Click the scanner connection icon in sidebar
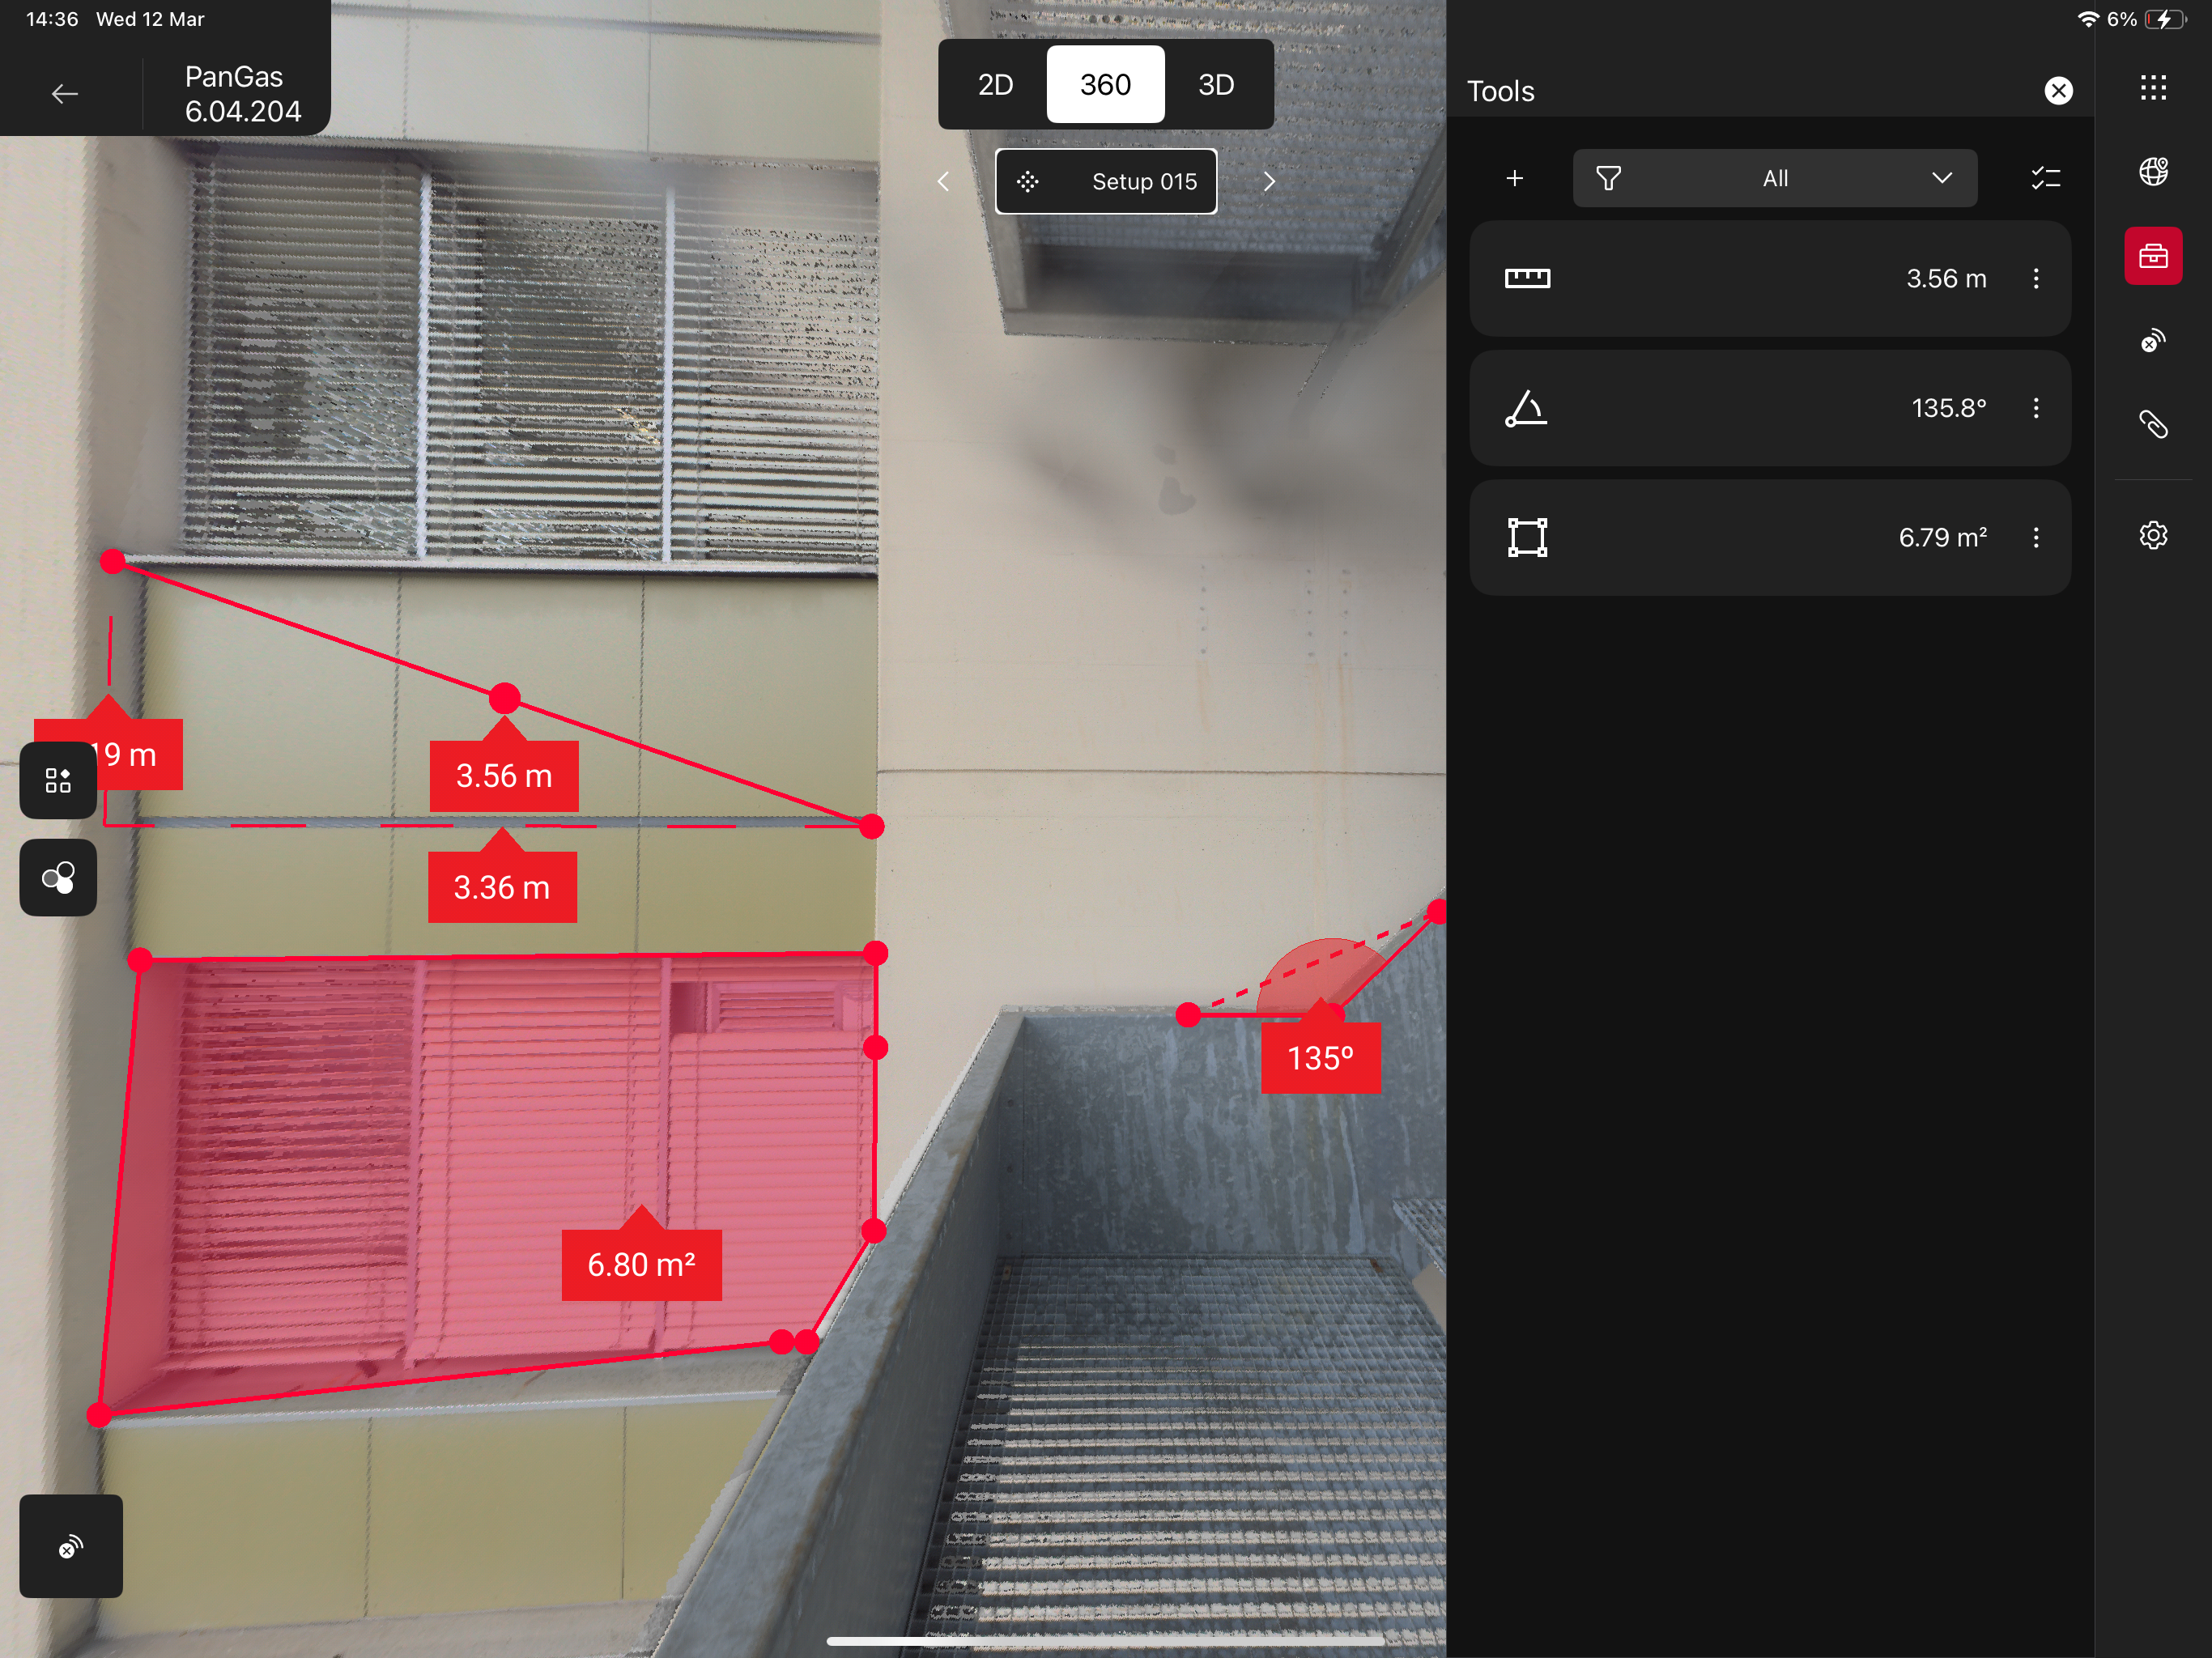 (2152, 341)
